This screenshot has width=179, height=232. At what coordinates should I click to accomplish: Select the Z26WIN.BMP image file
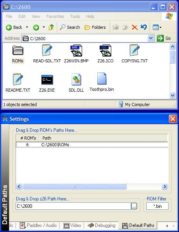(x=76, y=54)
